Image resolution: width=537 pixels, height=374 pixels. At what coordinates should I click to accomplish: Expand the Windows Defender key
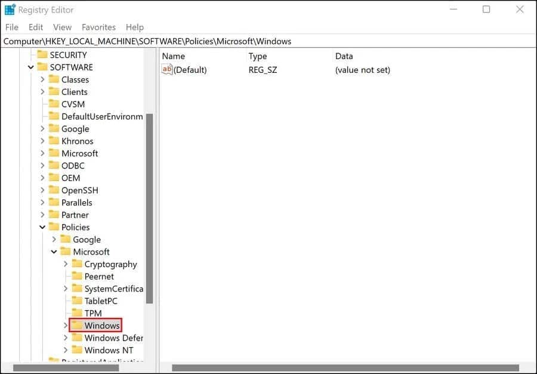(x=66, y=338)
